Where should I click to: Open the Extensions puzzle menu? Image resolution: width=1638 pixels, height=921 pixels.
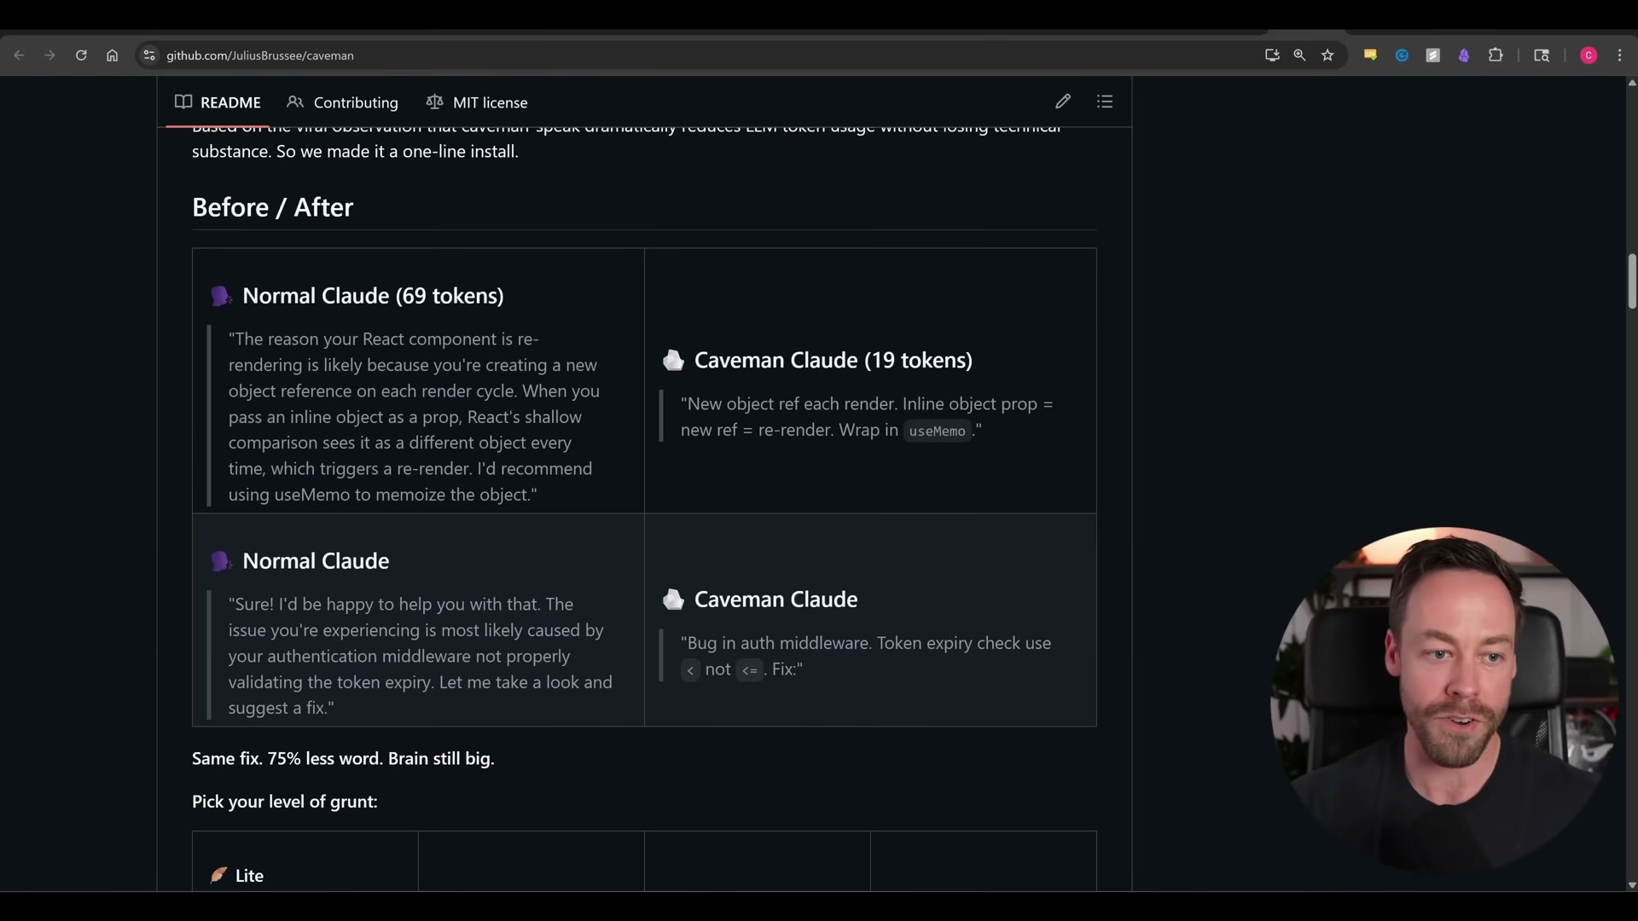click(1496, 55)
